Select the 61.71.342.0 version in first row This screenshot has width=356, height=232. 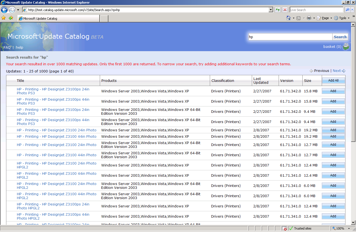[290, 91]
